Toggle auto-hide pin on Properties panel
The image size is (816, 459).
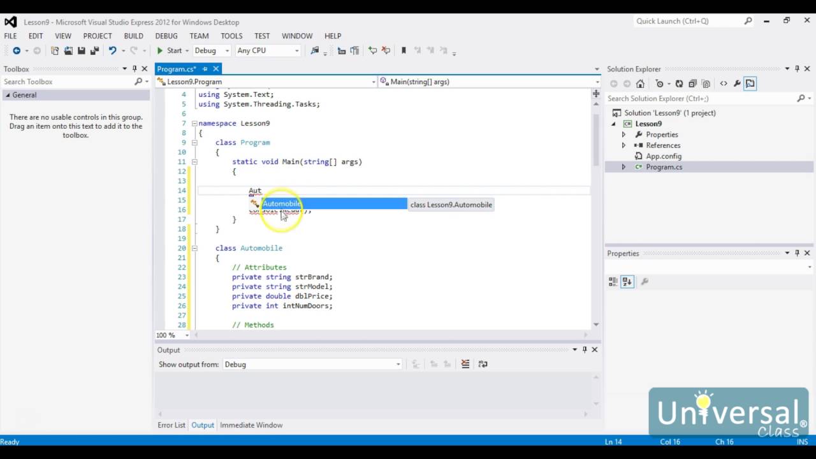tap(797, 253)
